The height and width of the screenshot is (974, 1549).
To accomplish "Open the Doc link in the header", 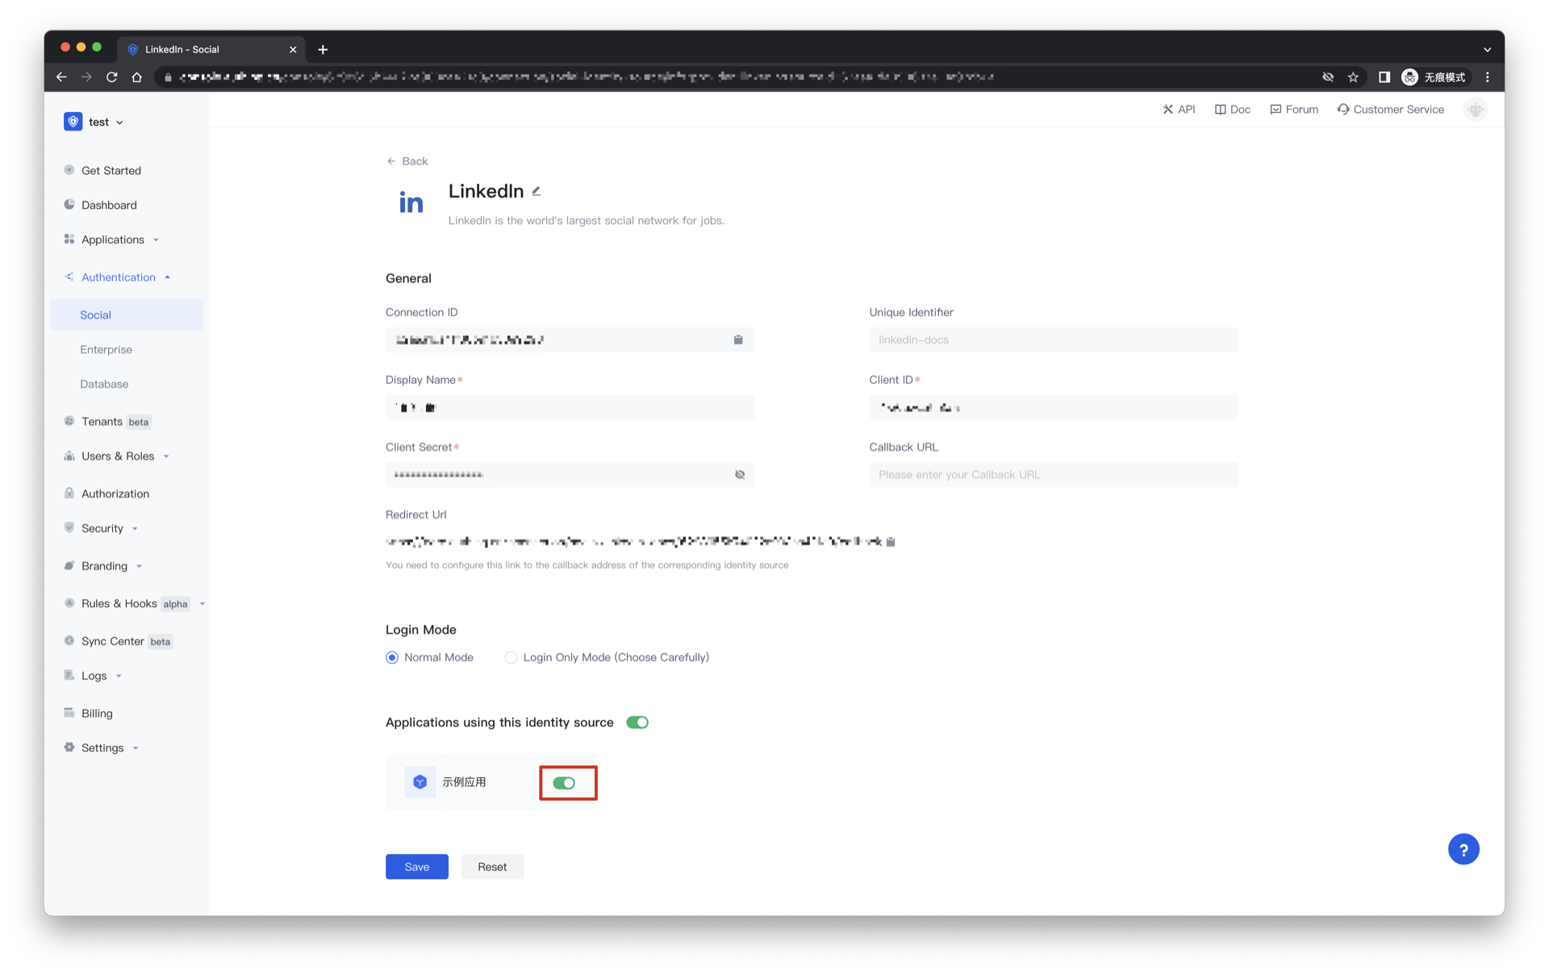I will 1232,109.
